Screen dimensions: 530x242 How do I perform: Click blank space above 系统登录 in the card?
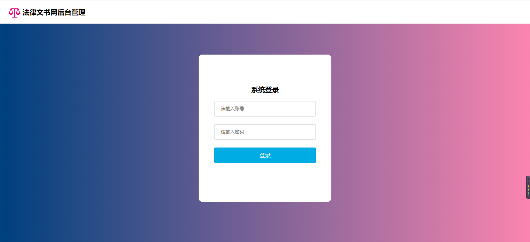[265, 70]
